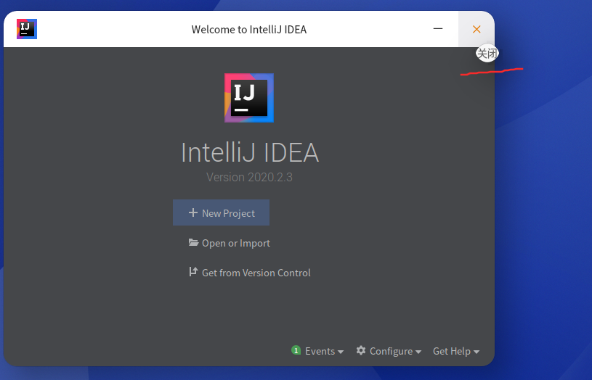Click the version control branch icon
The height and width of the screenshot is (380, 592).
pyautogui.click(x=193, y=272)
